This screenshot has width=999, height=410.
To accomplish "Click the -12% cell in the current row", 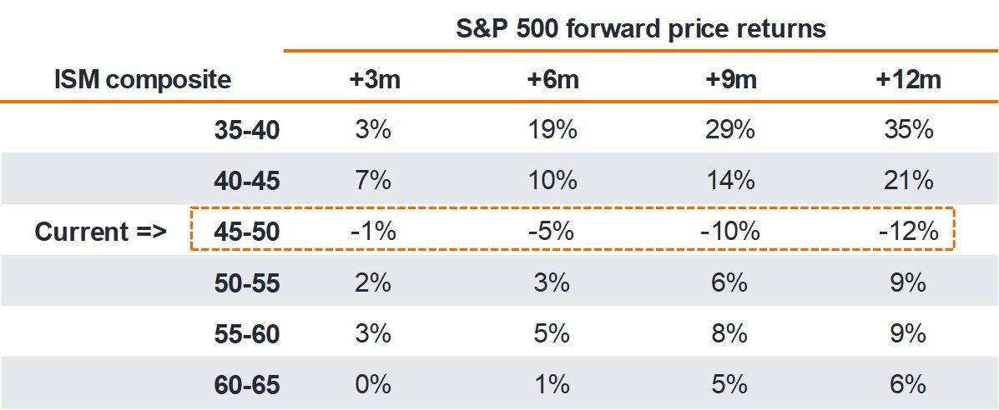I will tap(908, 232).
